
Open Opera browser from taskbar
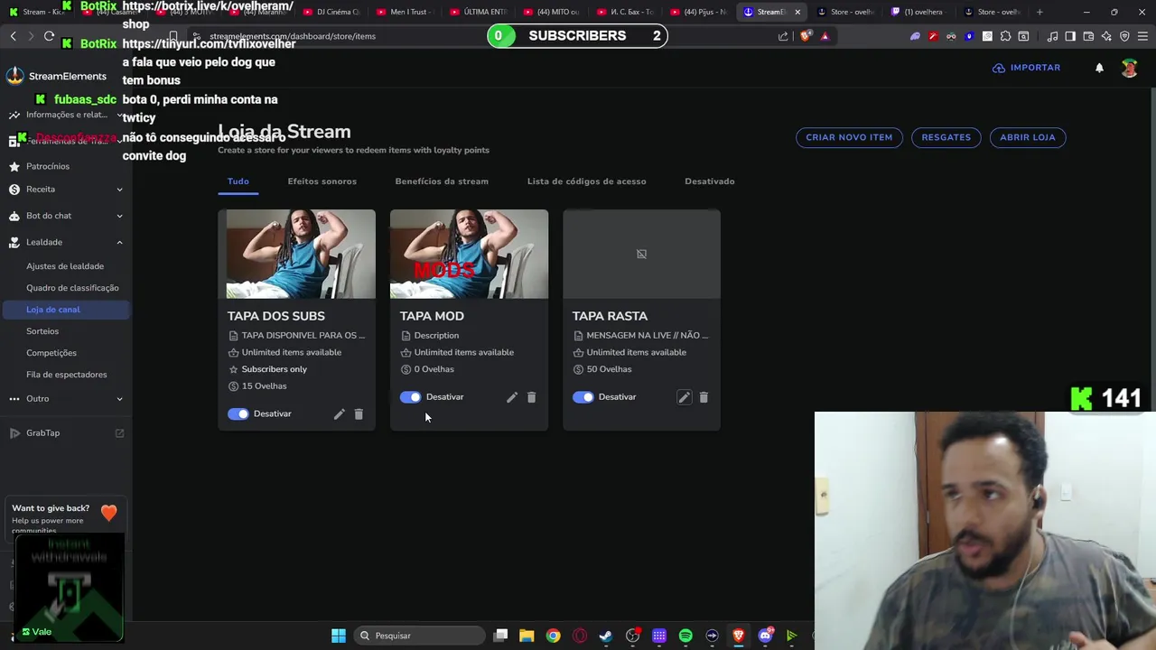click(x=580, y=636)
